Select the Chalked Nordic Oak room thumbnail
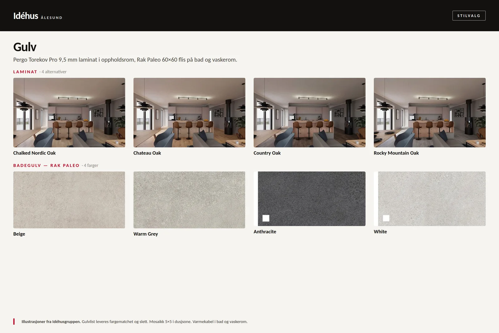Screen dimensions: 499x333 69,112
